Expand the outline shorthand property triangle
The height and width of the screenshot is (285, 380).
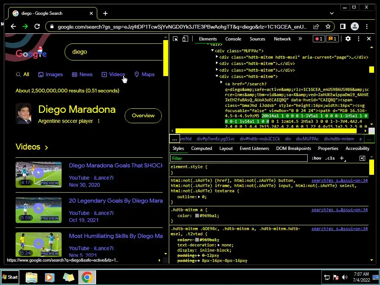(x=199, y=197)
